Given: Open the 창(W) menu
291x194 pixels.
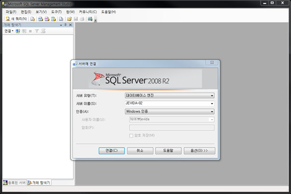Looking at the screenshot, I should (x=71, y=12).
